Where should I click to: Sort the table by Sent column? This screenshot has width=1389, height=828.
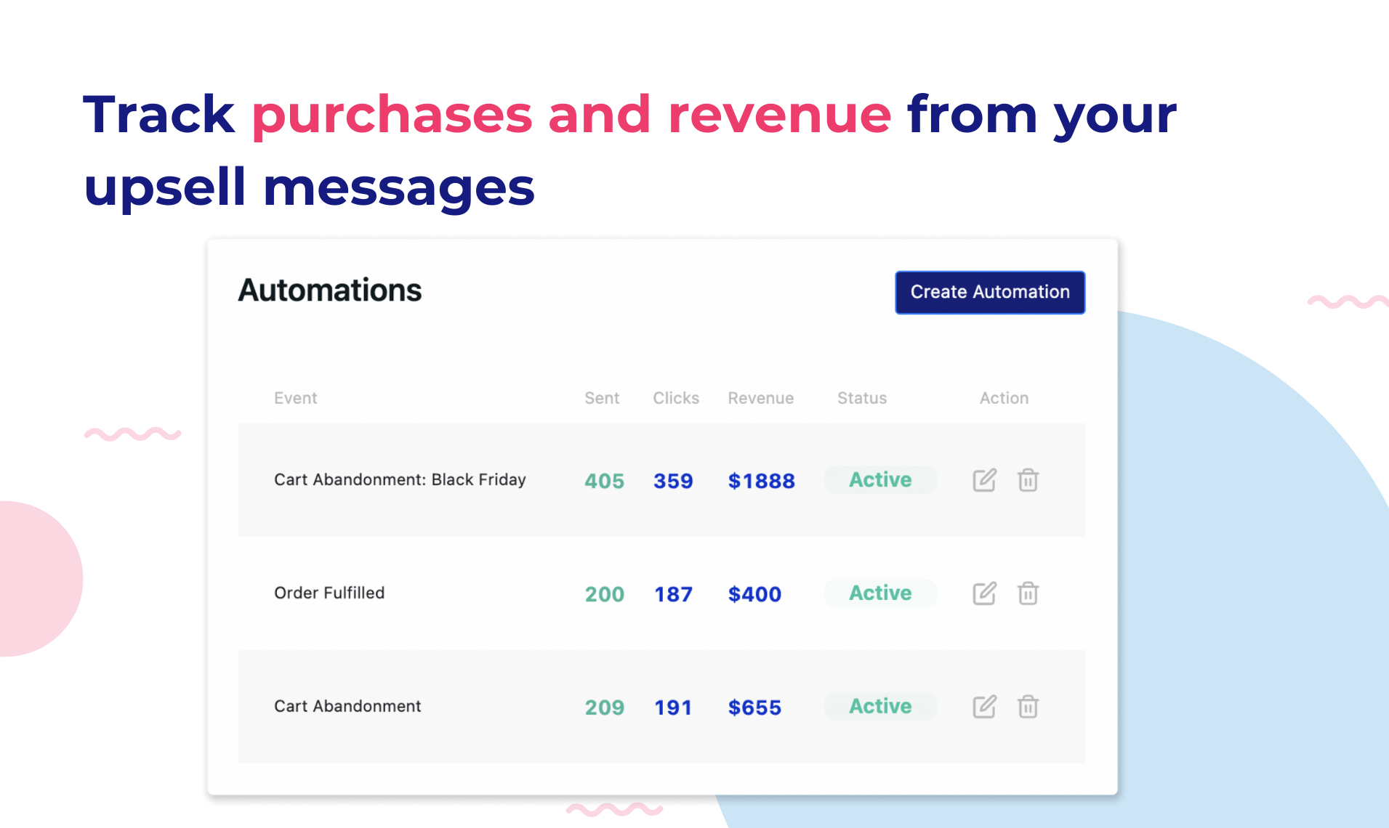[602, 398]
